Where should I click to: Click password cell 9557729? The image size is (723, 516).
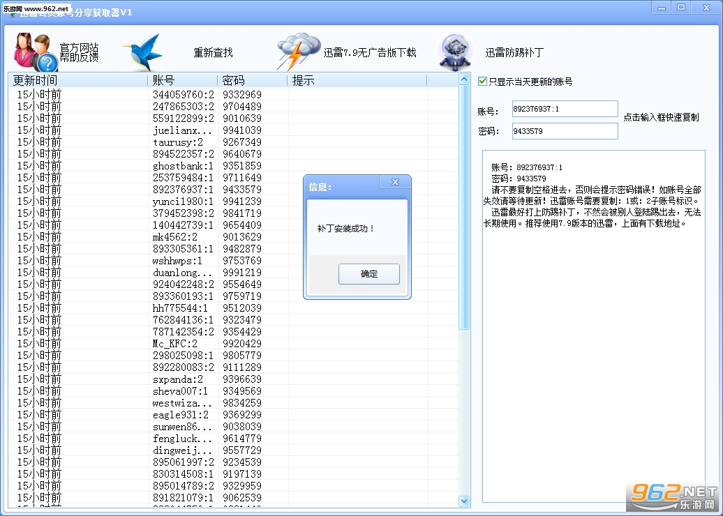[242, 450]
